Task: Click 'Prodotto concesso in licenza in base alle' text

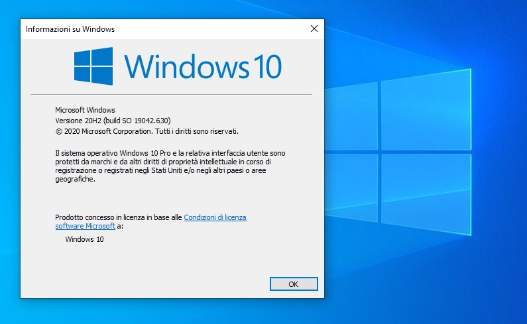Action: click(x=118, y=217)
